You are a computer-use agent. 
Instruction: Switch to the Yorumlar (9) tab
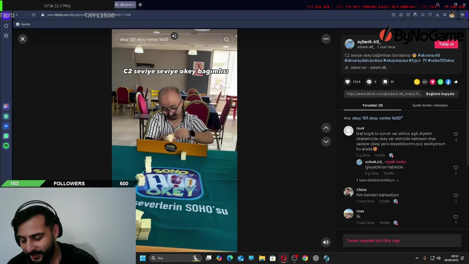click(372, 105)
